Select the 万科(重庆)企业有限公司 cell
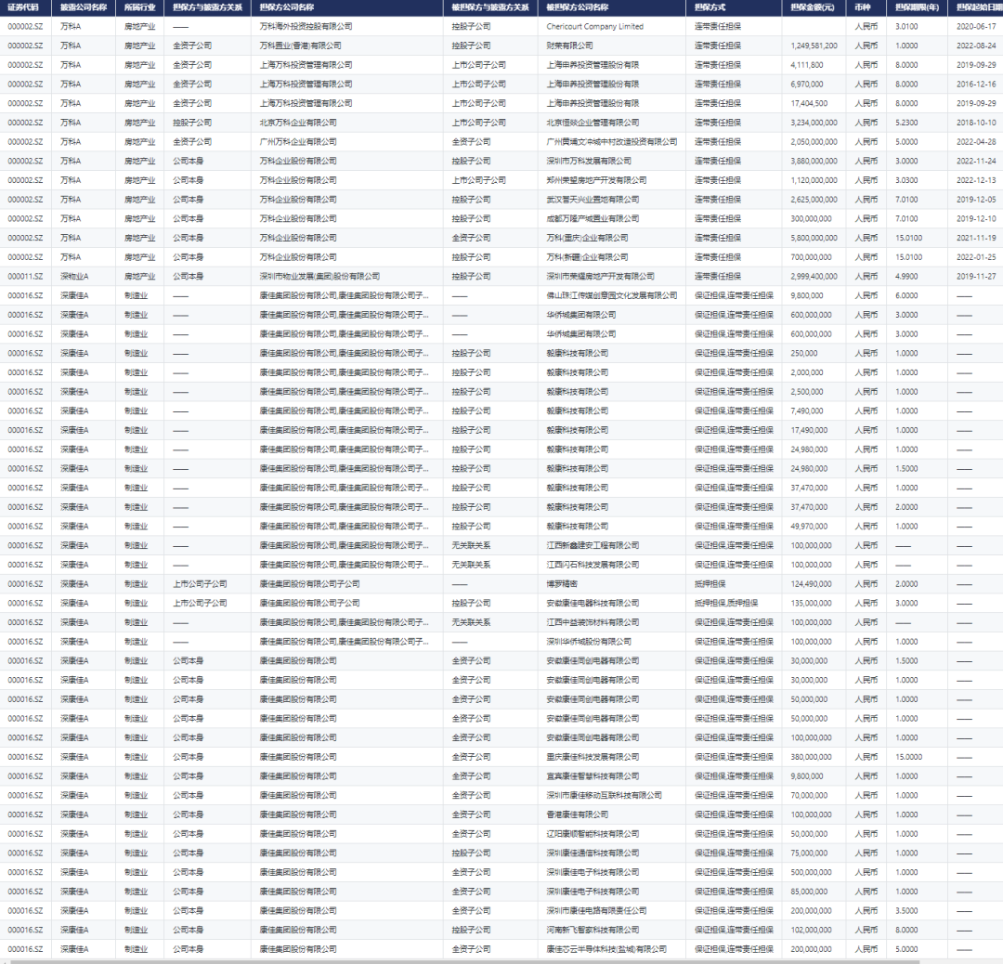The image size is (1003, 964). pos(587,238)
